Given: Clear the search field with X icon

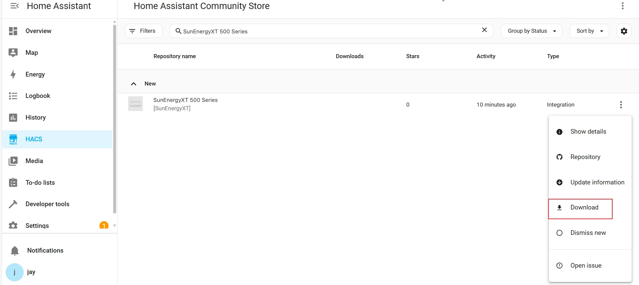Looking at the screenshot, I should pyautogui.click(x=484, y=30).
